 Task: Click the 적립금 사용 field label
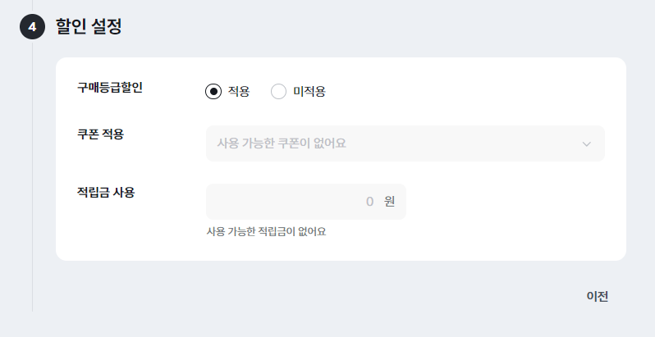pos(105,193)
